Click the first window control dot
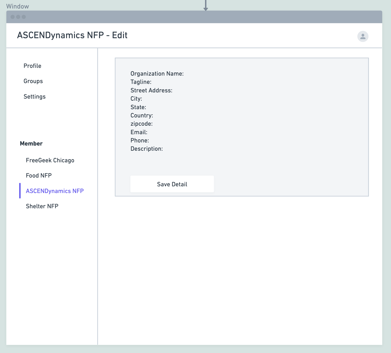 (12, 17)
